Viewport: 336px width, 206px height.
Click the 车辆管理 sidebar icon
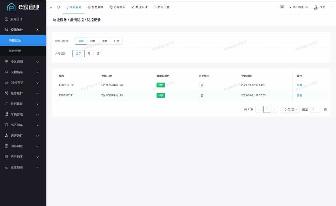pos(6,114)
